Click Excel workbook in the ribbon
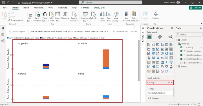Screen dimensions: 203x106 click(x=37, y=17)
